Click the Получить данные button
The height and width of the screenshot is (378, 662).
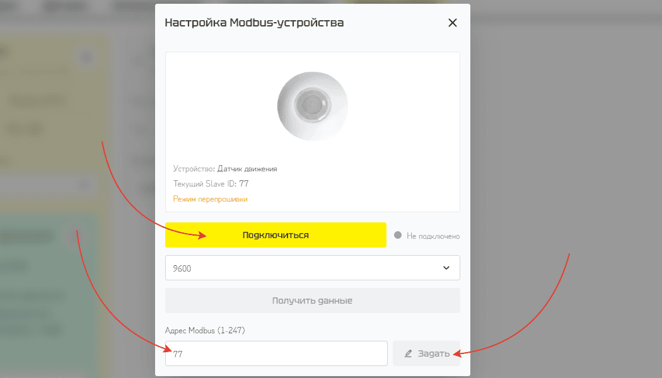pos(312,301)
